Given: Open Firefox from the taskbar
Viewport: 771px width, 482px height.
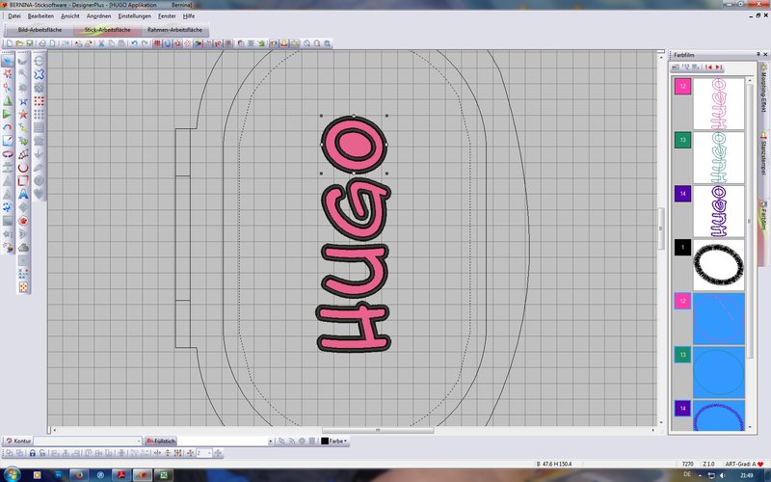Looking at the screenshot, I should [x=79, y=474].
